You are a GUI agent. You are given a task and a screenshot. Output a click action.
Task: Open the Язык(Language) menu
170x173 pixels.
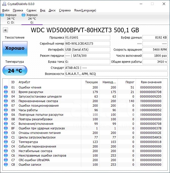coord(85,10)
